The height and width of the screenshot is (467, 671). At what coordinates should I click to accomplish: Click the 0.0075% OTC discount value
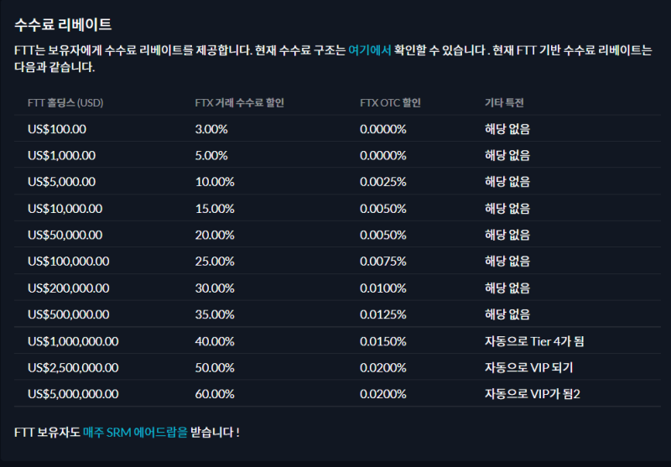tap(383, 262)
